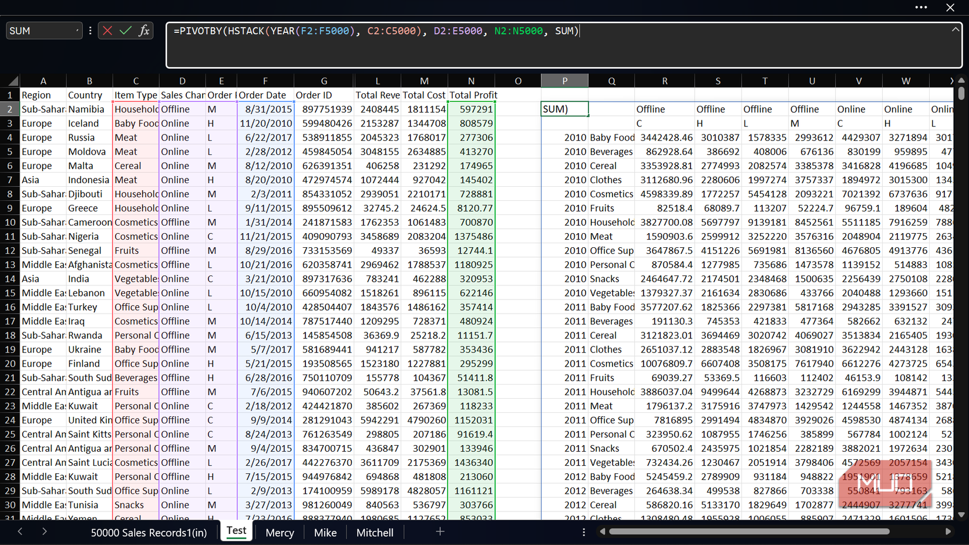Select row 10 header
Screen dimensions: 969x545
[x=10, y=223]
